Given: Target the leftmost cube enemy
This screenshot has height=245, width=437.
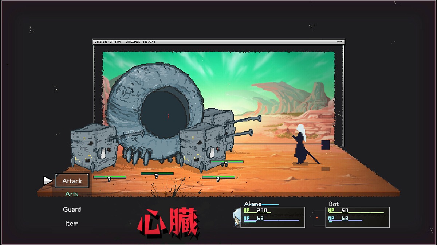Looking at the screenshot, I should coord(93,147).
